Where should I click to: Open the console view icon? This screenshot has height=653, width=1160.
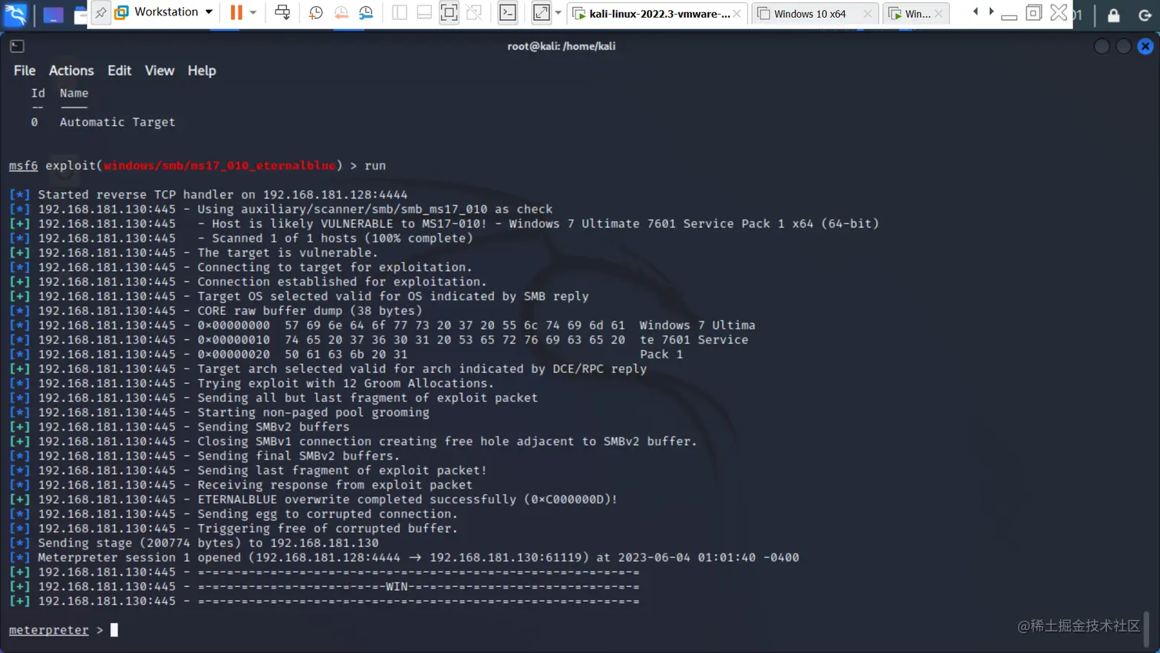coord(508,12)
